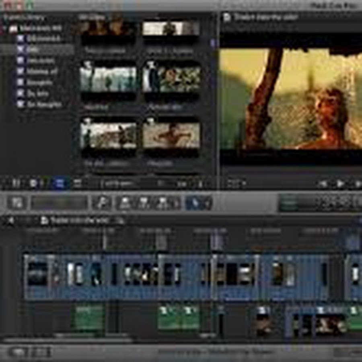Click the project title above the viewer
Screen dimensions: 362x362
point(265,18)
